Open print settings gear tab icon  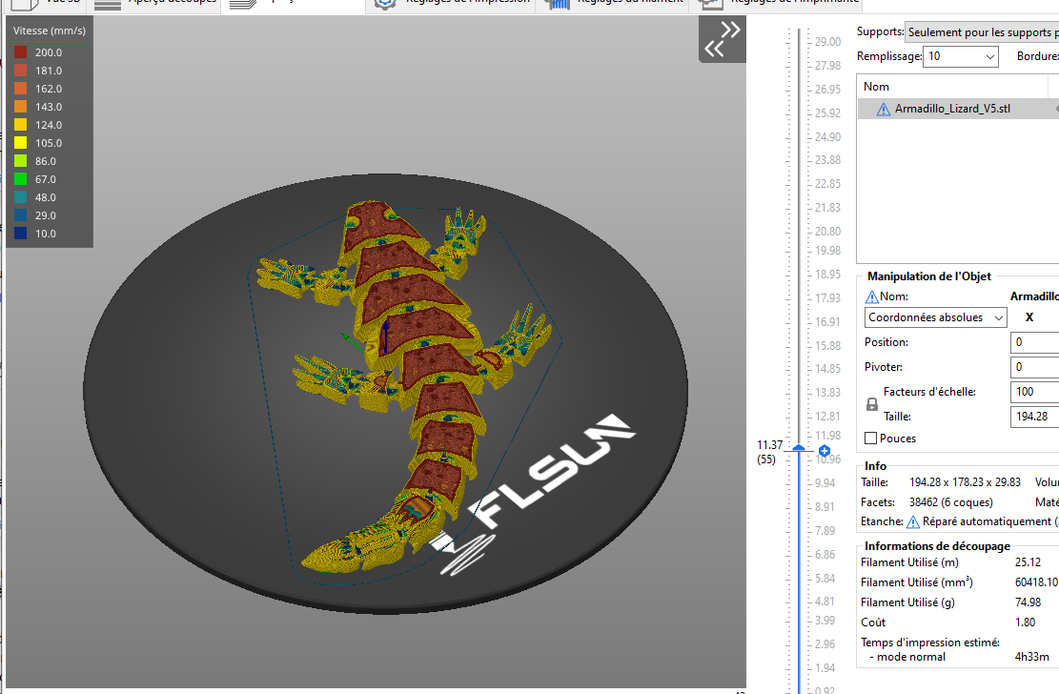coord(385,4)
